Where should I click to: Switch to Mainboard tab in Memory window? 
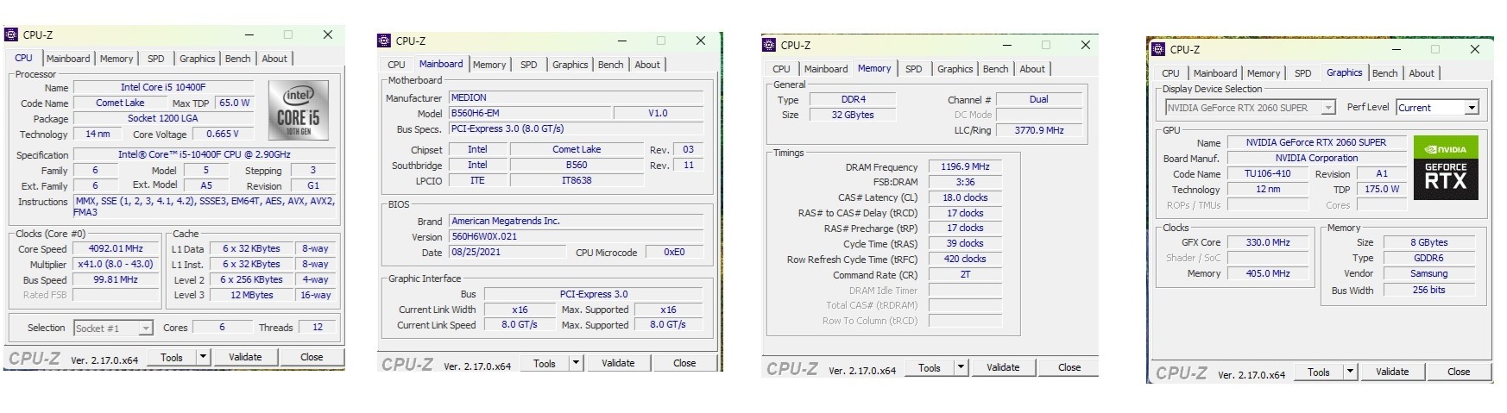[x=826, y=69]
